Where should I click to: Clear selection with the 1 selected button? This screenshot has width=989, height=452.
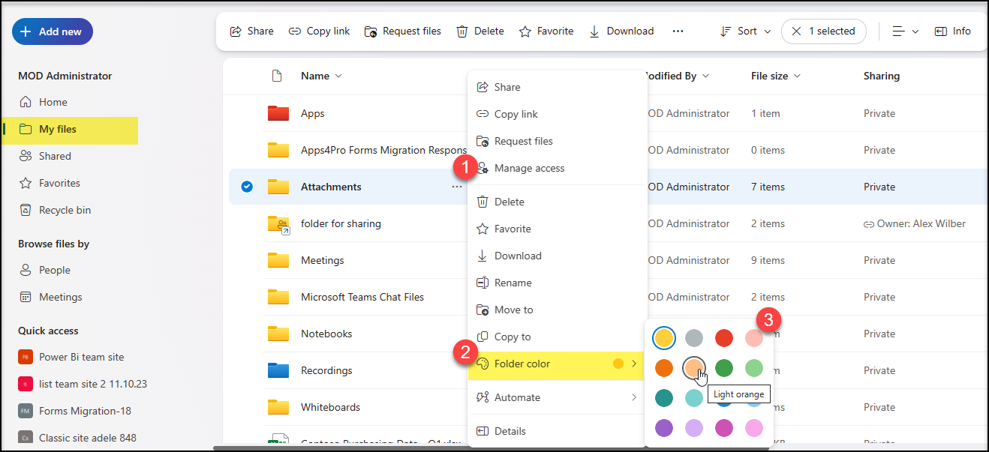tap(823, 31)
